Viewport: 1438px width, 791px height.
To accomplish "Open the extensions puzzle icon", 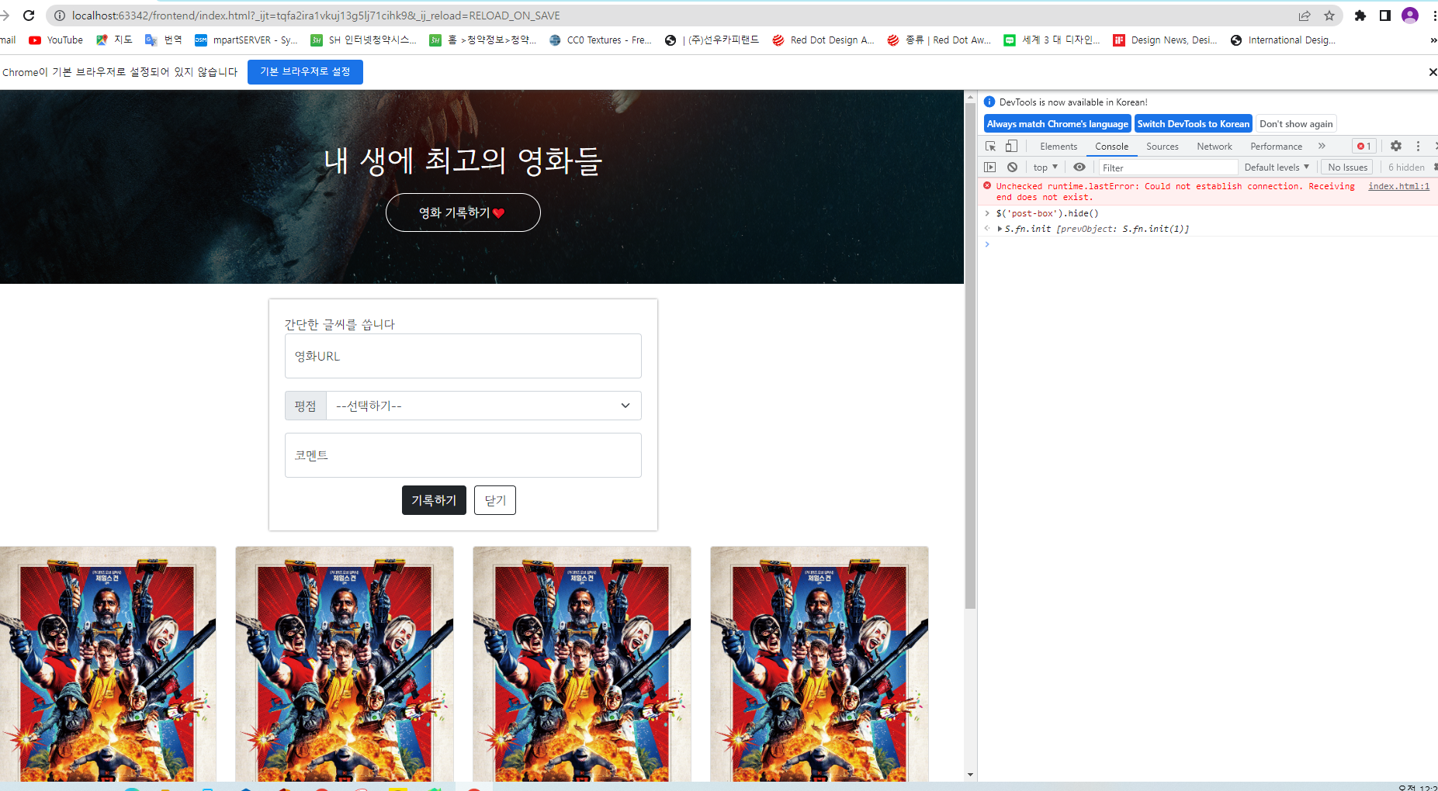I will 1360,16.
